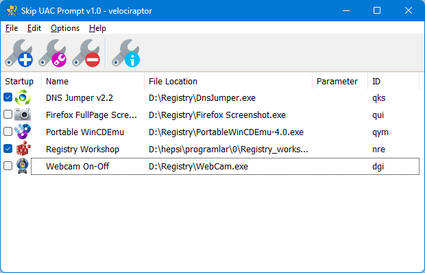Select the Portable WinCDEmu row name

pos(85,132)
